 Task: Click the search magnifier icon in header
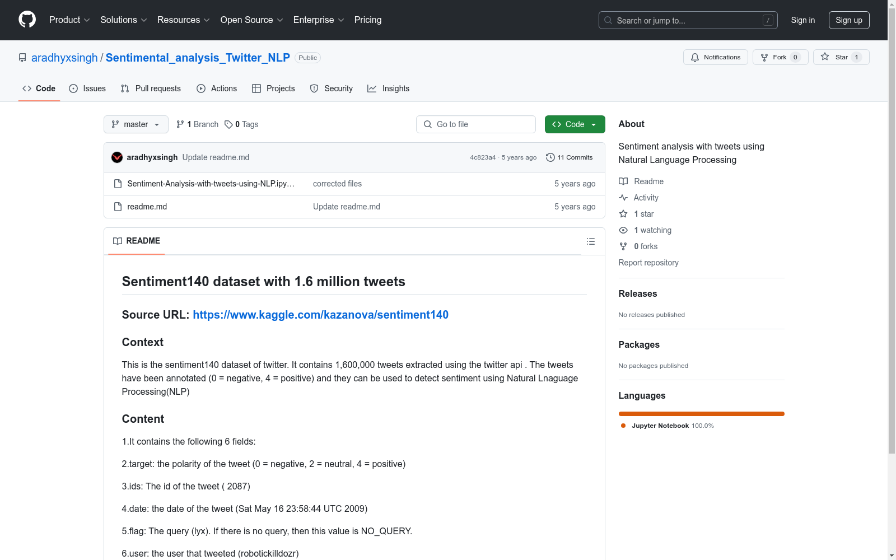click(x=608, y=20)
